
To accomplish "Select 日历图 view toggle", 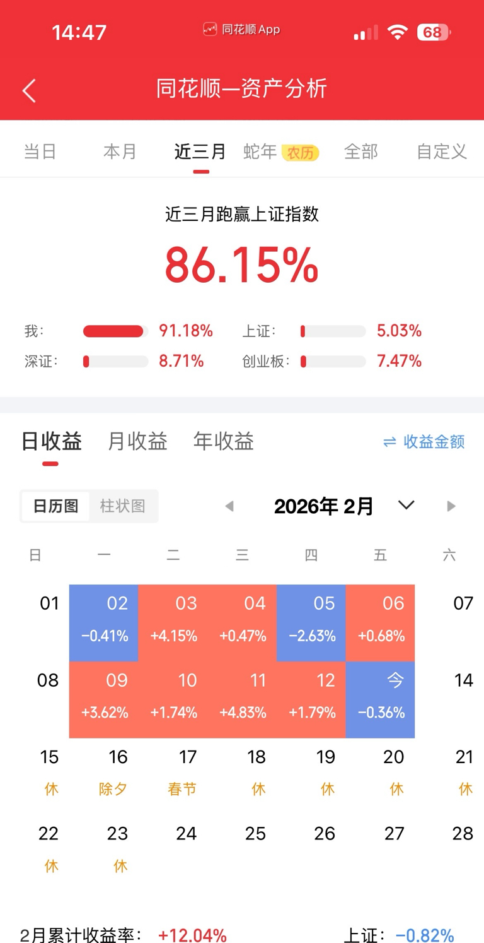I will tap(55, 506).
